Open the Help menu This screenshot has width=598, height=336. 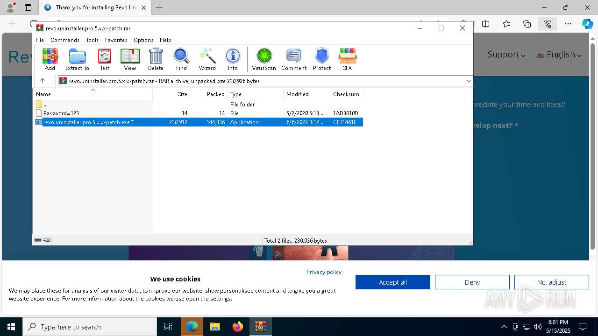[x=165, y=40]
